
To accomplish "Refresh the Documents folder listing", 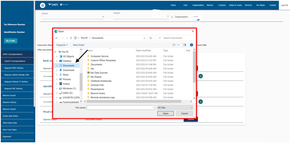I will (x=151, y=38).
